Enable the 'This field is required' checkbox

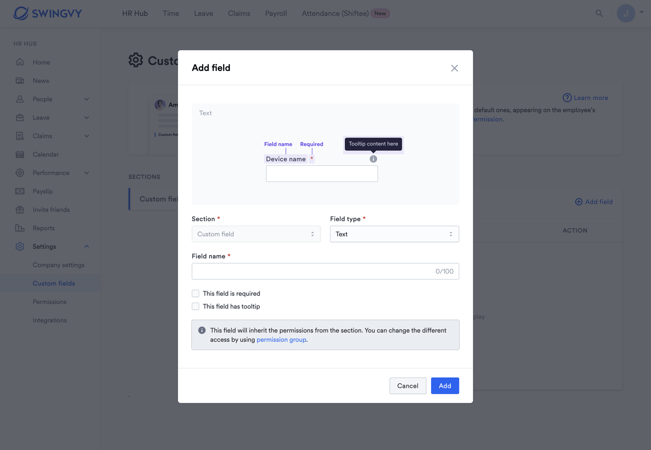click(x=195, y=293)
